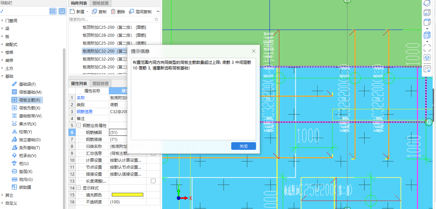Click 复制 copy component button
The width and height of the screenshot is (436, 209).
(99, 12)
